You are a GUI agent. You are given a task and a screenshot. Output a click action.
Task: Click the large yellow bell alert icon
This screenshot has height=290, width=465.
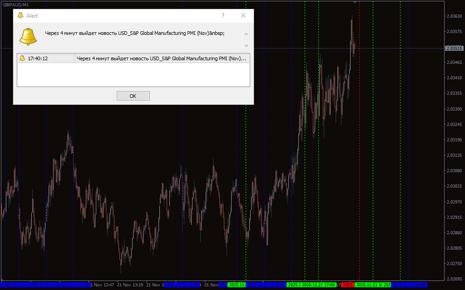click(28, 36)
